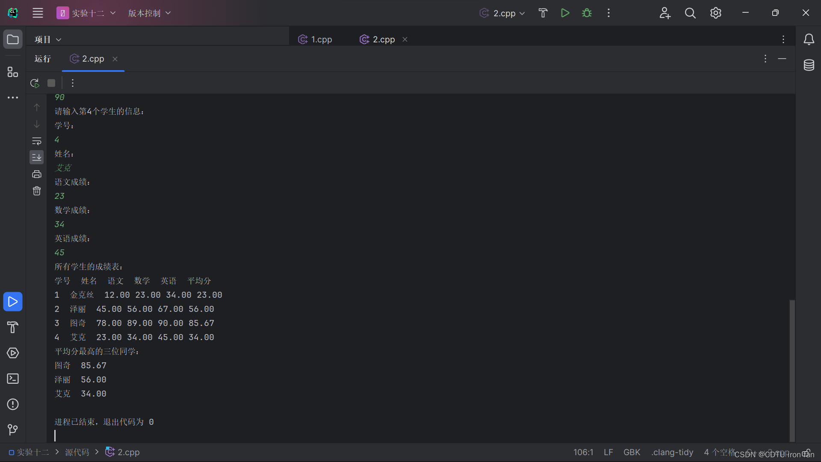This screenshot has height=462, width=821.
Task: Toggle the Project folder tool window
Action: pyautogui.click(x=13, y=39)
